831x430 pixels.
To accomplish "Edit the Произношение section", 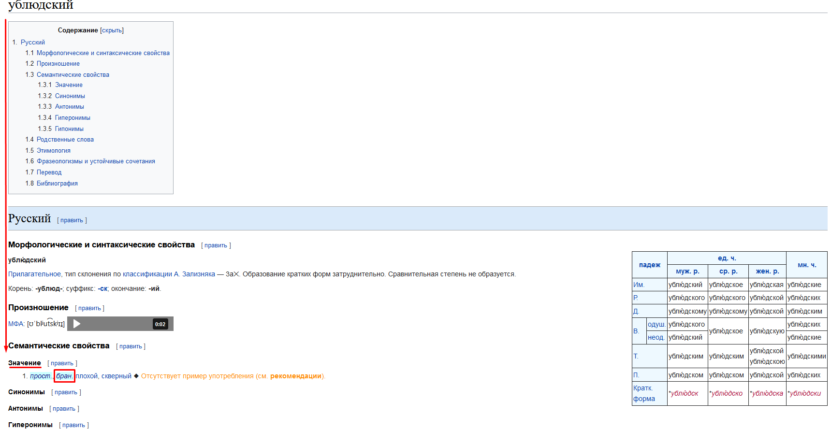I will (x=89, y=308).
